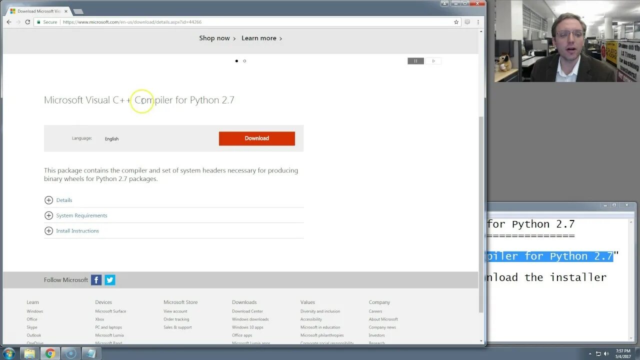The height and width of the screenshot is (360, 640).
Task: Click the page's vertical scrollbar thumb
Action: (x=481, y=214)
